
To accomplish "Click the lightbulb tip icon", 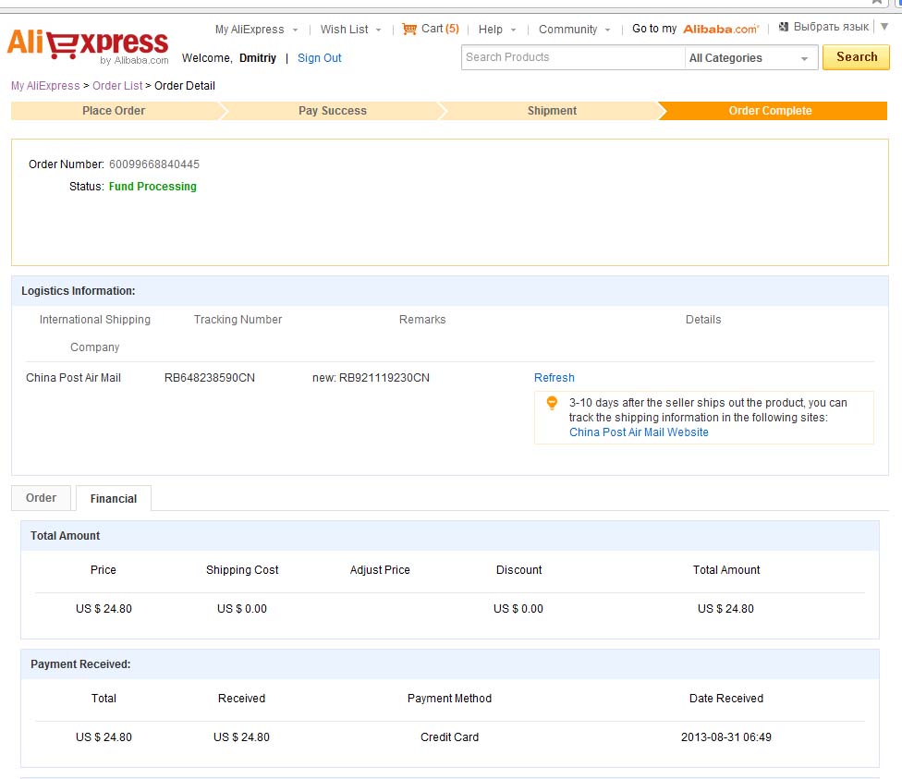I will click(552, 403).
